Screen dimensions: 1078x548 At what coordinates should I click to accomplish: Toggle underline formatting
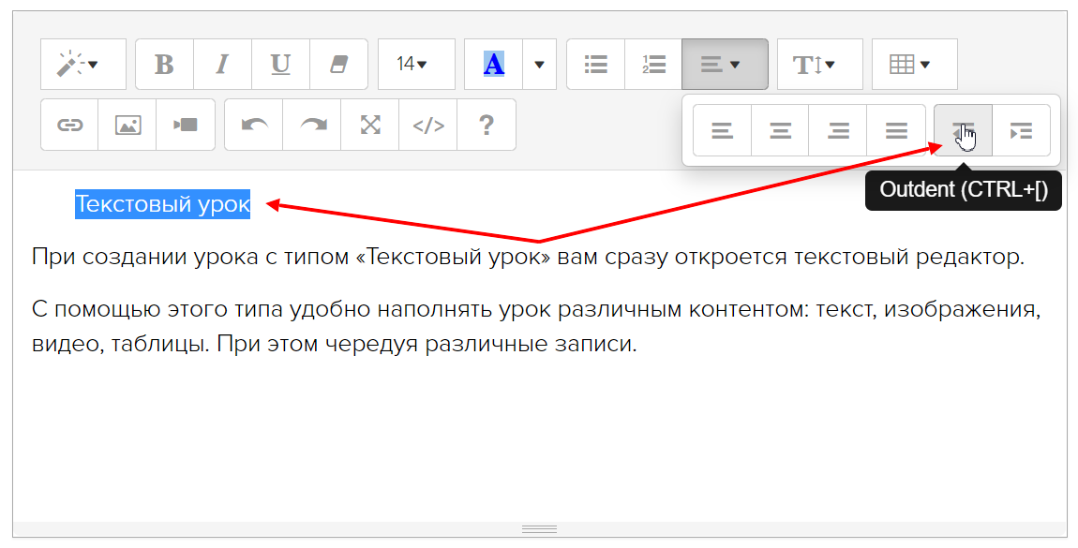click(x=280, y=65)
